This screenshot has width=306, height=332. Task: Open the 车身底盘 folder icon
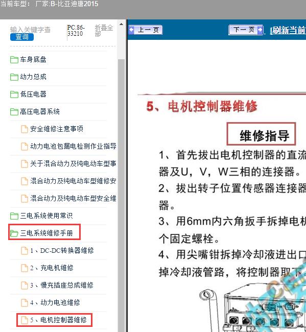pos(14,60)
